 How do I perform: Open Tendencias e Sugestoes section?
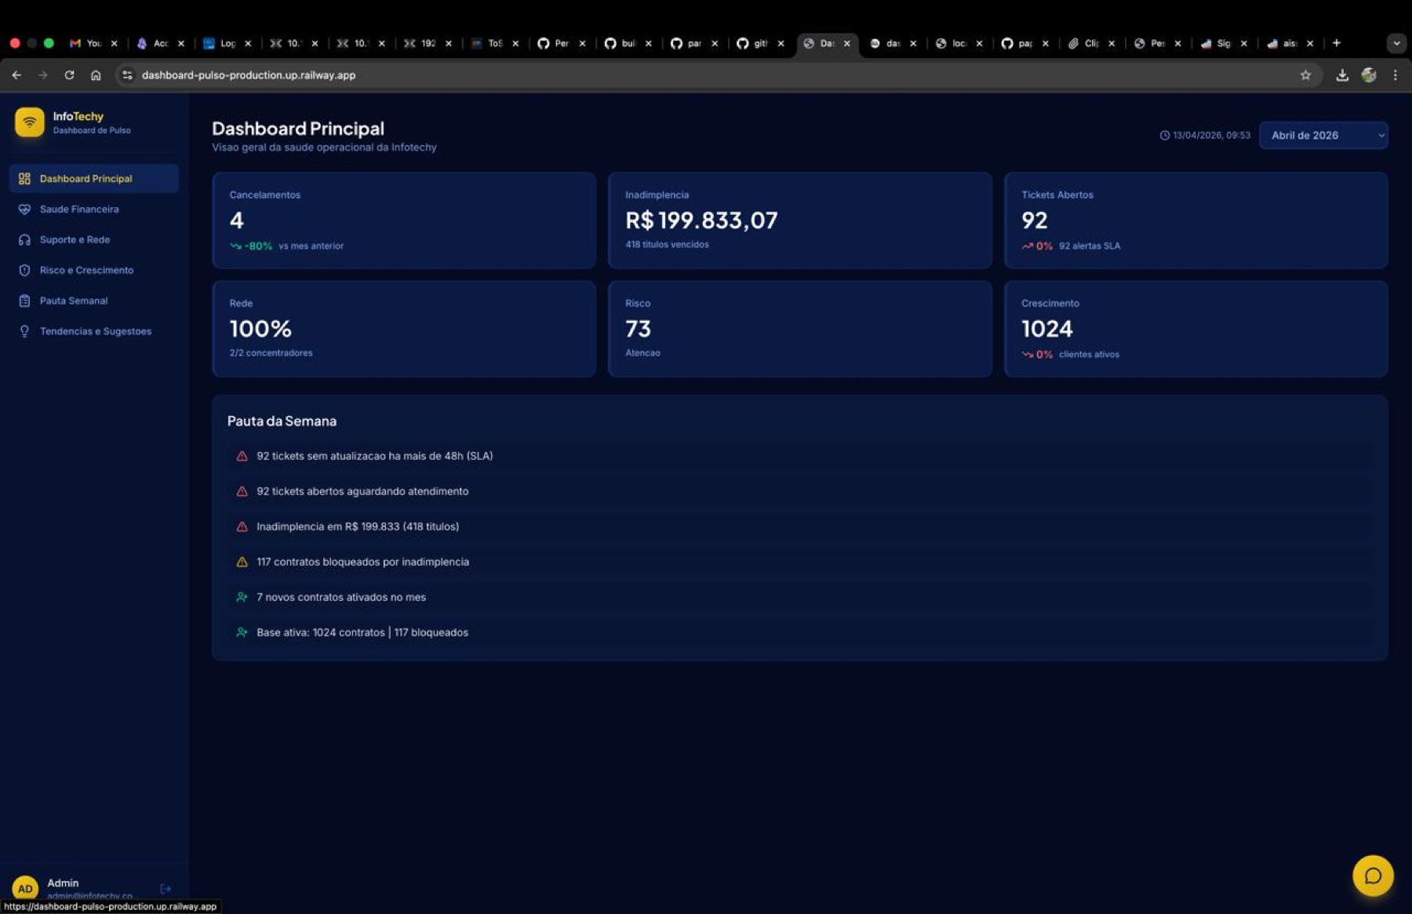point(94,331)
